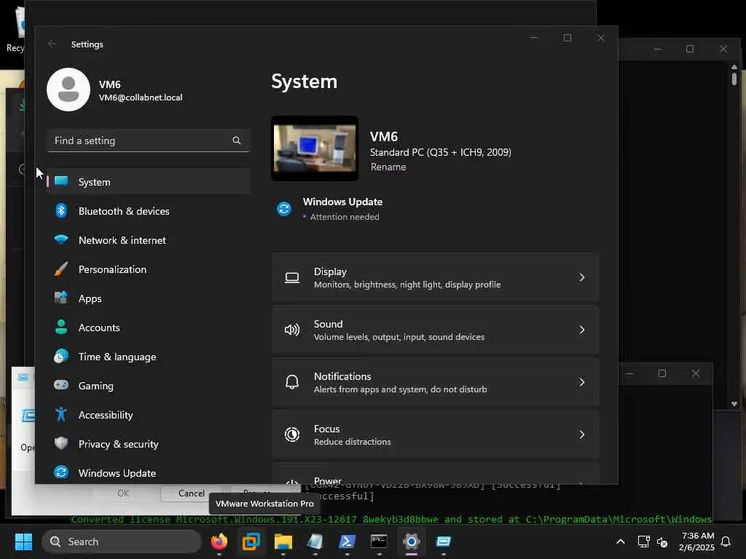Open Bluetooth & devices icon in sidebar
Image resolution: width=746 pixels, height=559 pixels.
(61, 210)
